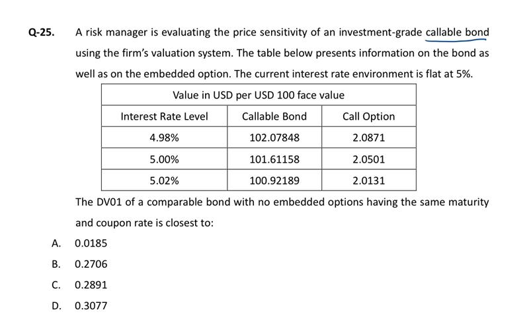Image resolution: width=529 pixels, height=324 pixels.
Task: Select answer choice A, 0.0185
Action: coord(91,243)
